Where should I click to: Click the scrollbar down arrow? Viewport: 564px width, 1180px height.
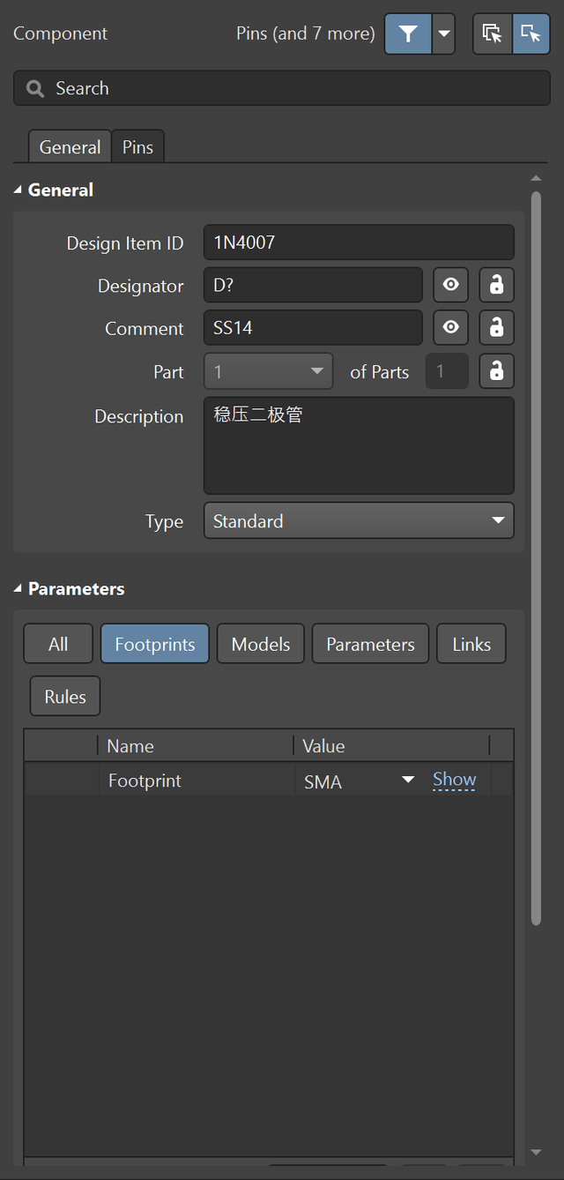tap(537, 1152)
